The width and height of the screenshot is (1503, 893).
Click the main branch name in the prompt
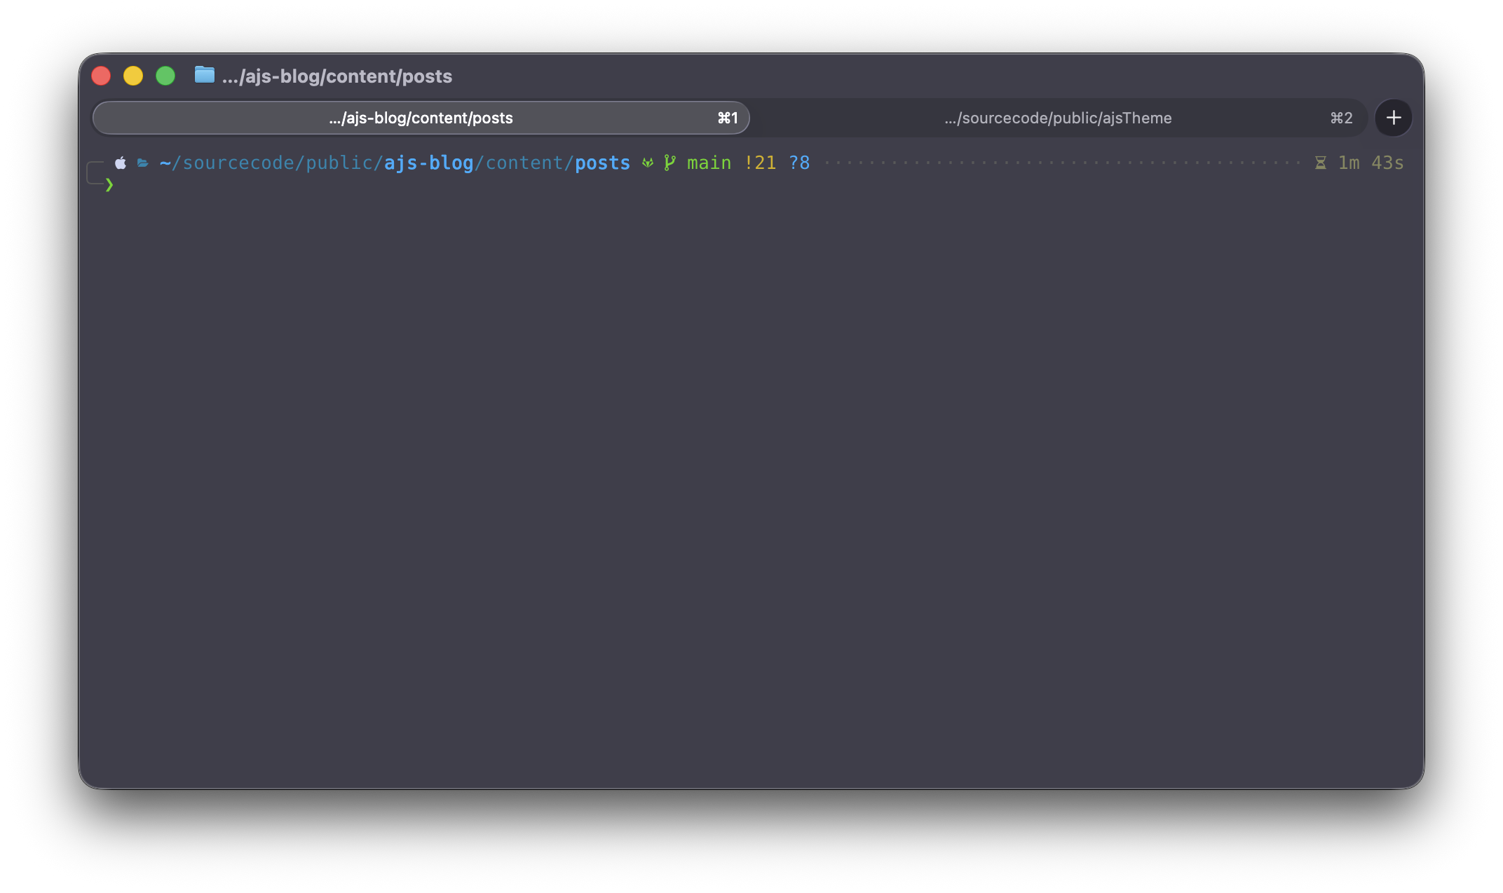[708, 162]
